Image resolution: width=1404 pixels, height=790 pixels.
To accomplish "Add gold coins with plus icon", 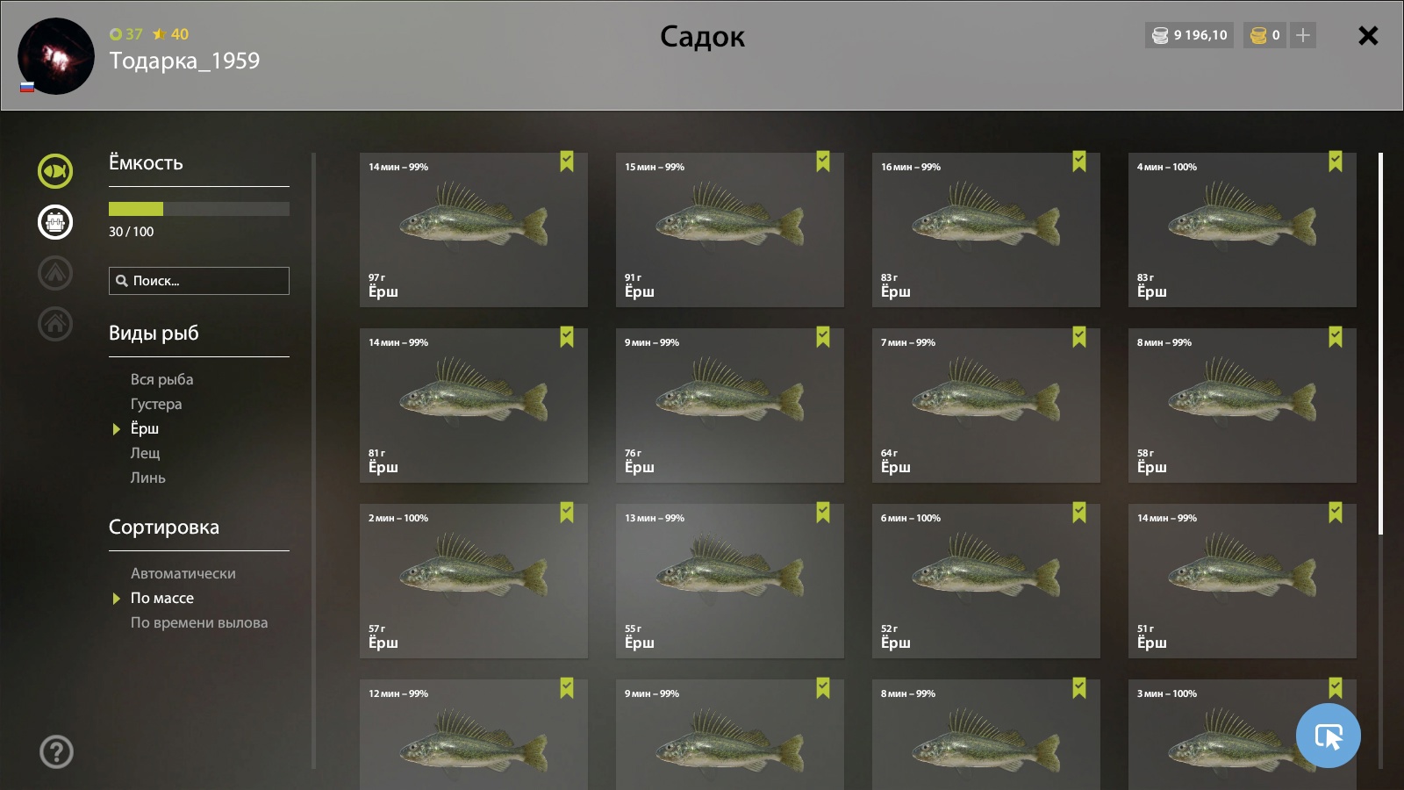I will [x=1303, y=35].
